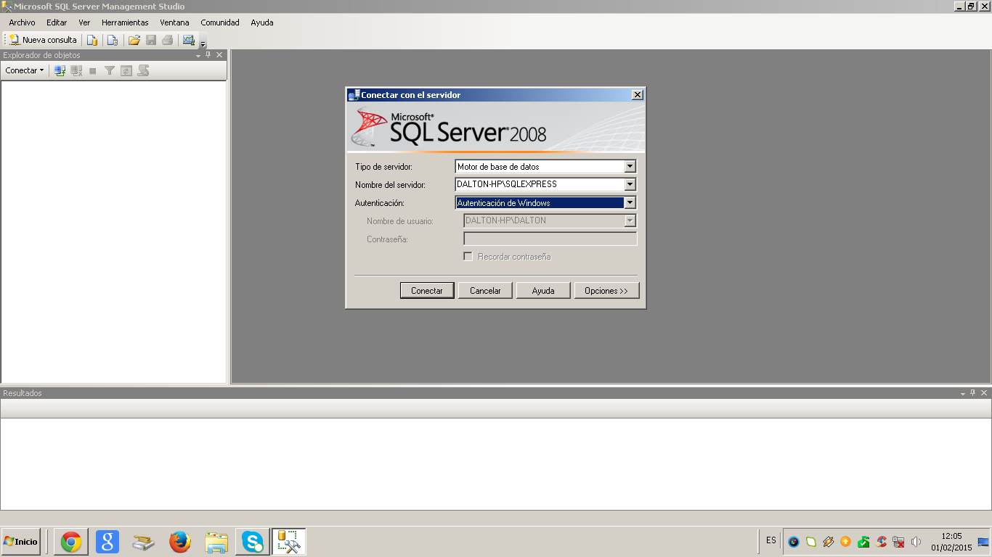Click the network disconnected tray icon
The width and height of the screenshot is (992, 557).
point(899,542)
